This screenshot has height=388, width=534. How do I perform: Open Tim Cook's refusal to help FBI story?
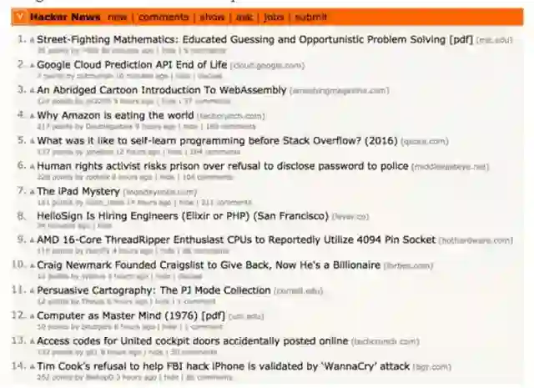click(223, 366)
